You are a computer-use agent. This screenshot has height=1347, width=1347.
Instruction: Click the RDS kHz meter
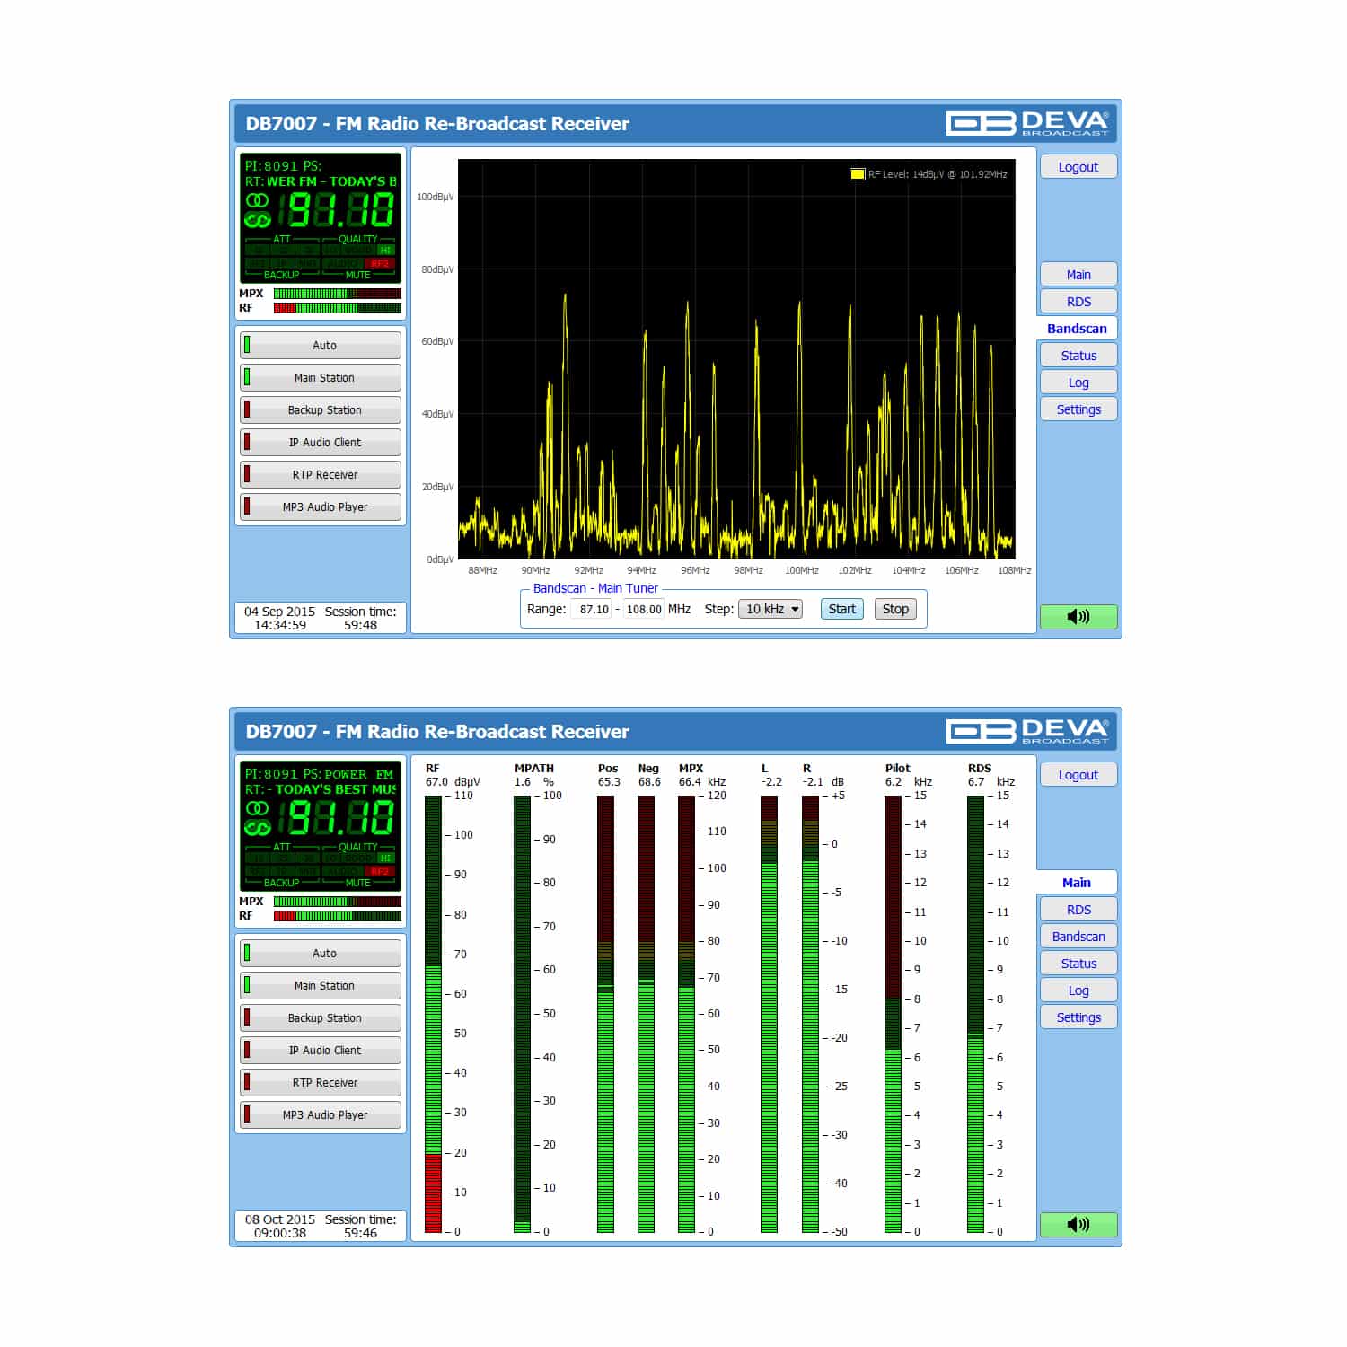975,1014
